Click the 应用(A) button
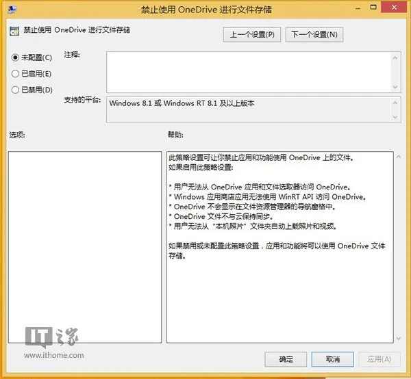 click(x=379, y=359)
